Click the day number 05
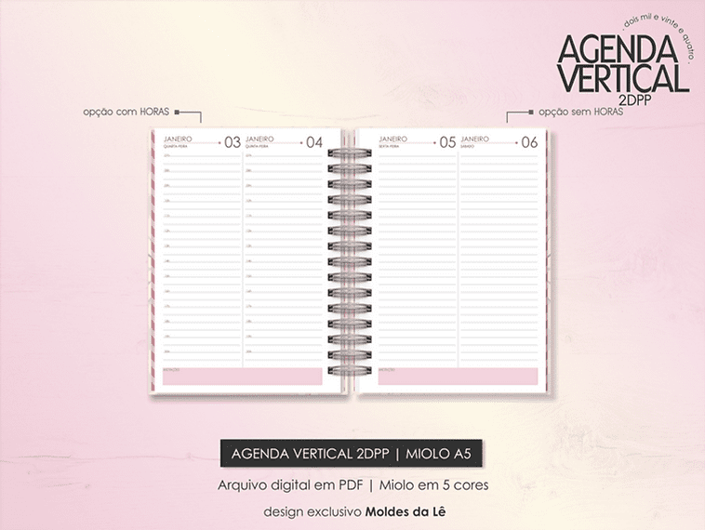This screenshot has height=530, width=705. point(446,142)
